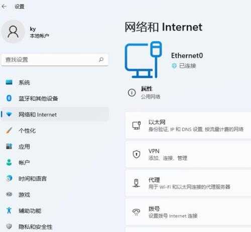Viewport: 251px width, 232px height.
Task: Open 蓝牙和其他设备 settings
Action: pyautogui.click(x=55, y=98)
